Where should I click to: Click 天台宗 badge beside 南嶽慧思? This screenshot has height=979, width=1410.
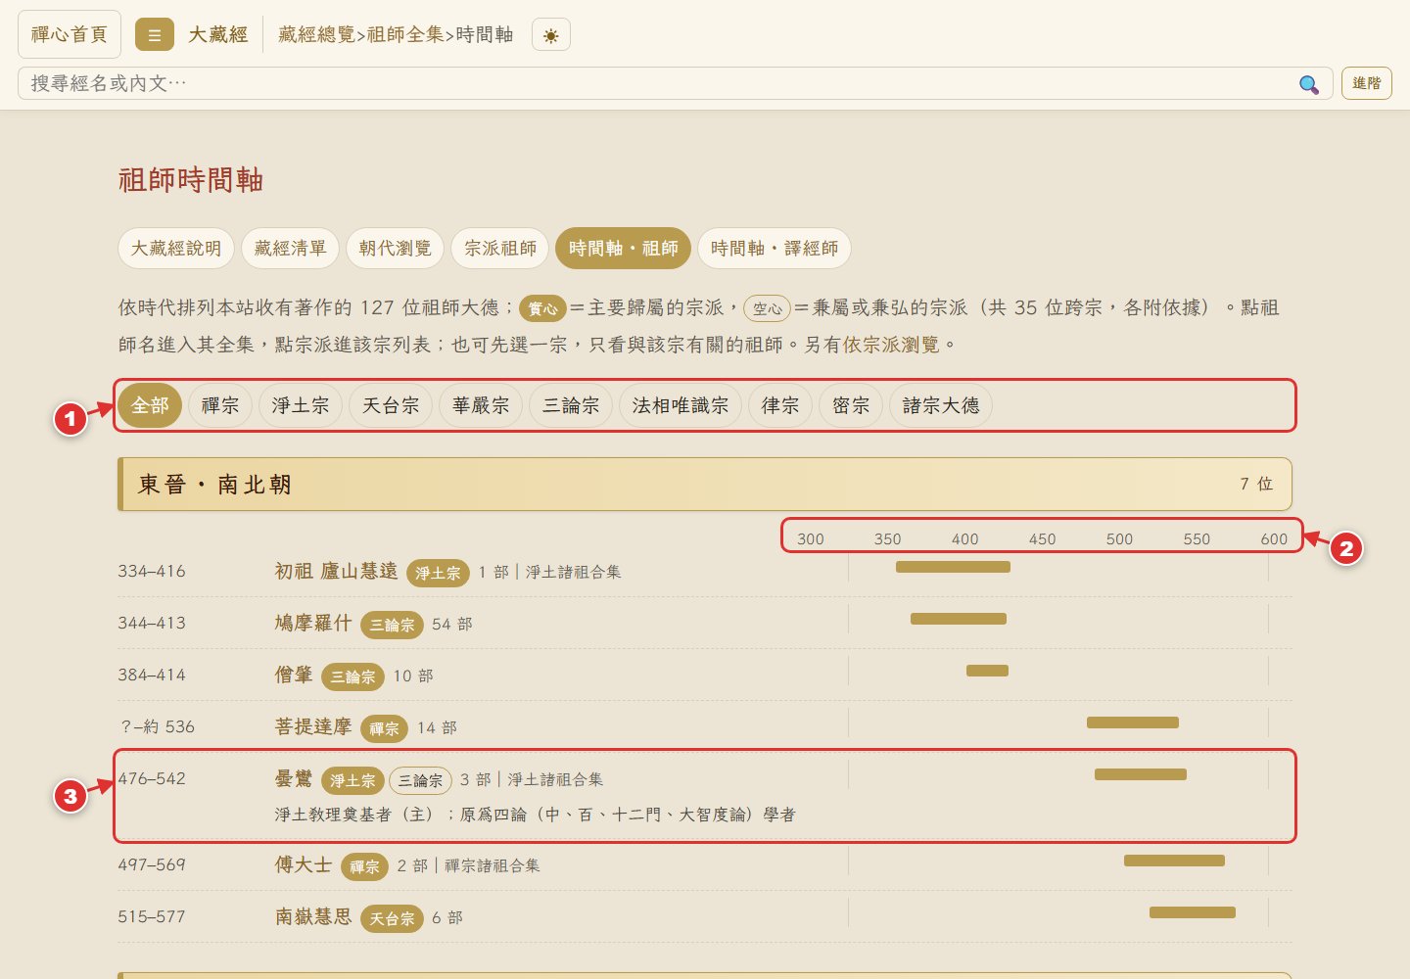point(392,918)
